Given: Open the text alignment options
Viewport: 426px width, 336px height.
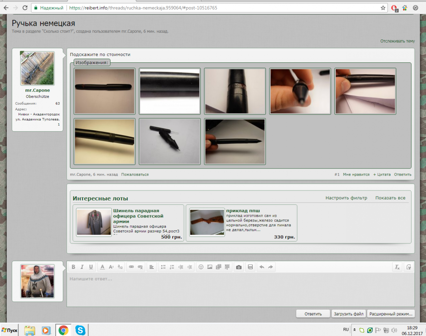Looking at the screenshot, I should point(152,267).
